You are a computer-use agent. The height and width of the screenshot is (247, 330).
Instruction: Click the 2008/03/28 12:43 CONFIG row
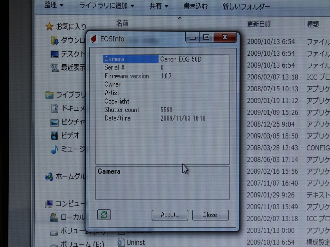click(x=288, y=148)
